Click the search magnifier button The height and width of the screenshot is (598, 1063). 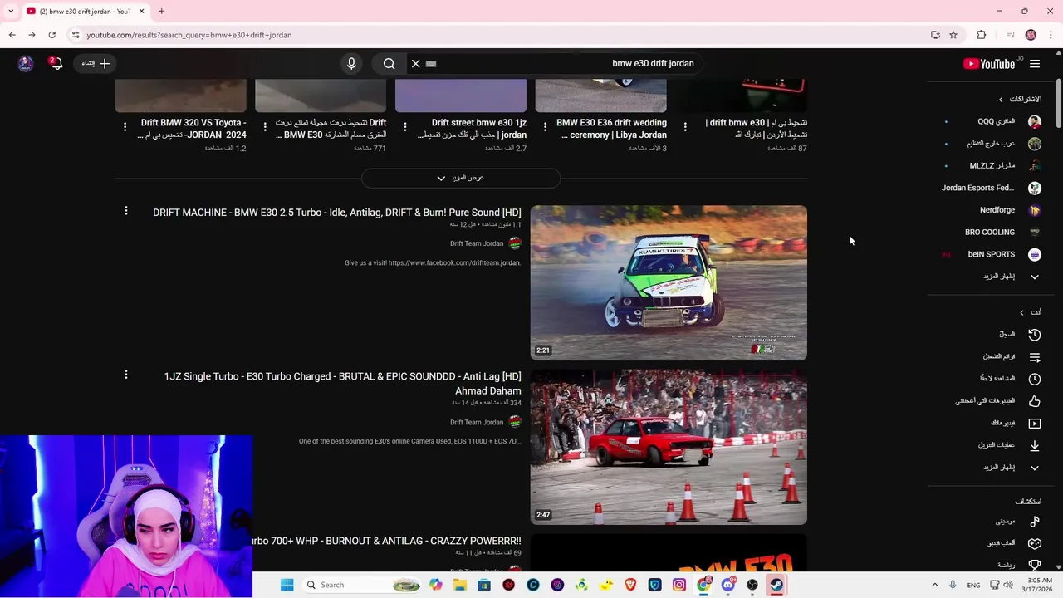(389, 63)
